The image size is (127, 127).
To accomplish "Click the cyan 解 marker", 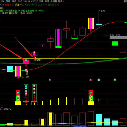I will click(99, 80).
